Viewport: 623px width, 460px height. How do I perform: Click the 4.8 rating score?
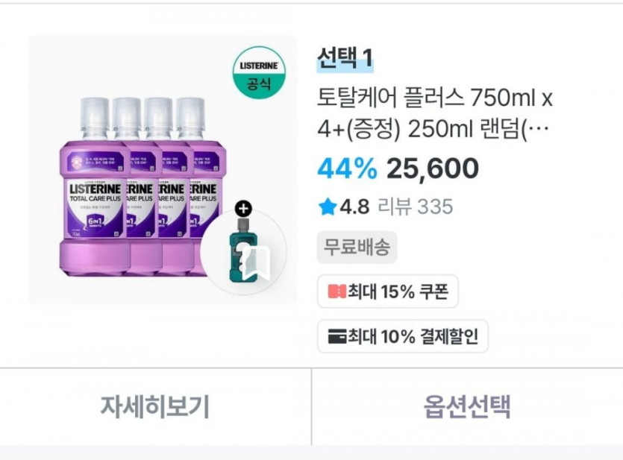(354, 207)
